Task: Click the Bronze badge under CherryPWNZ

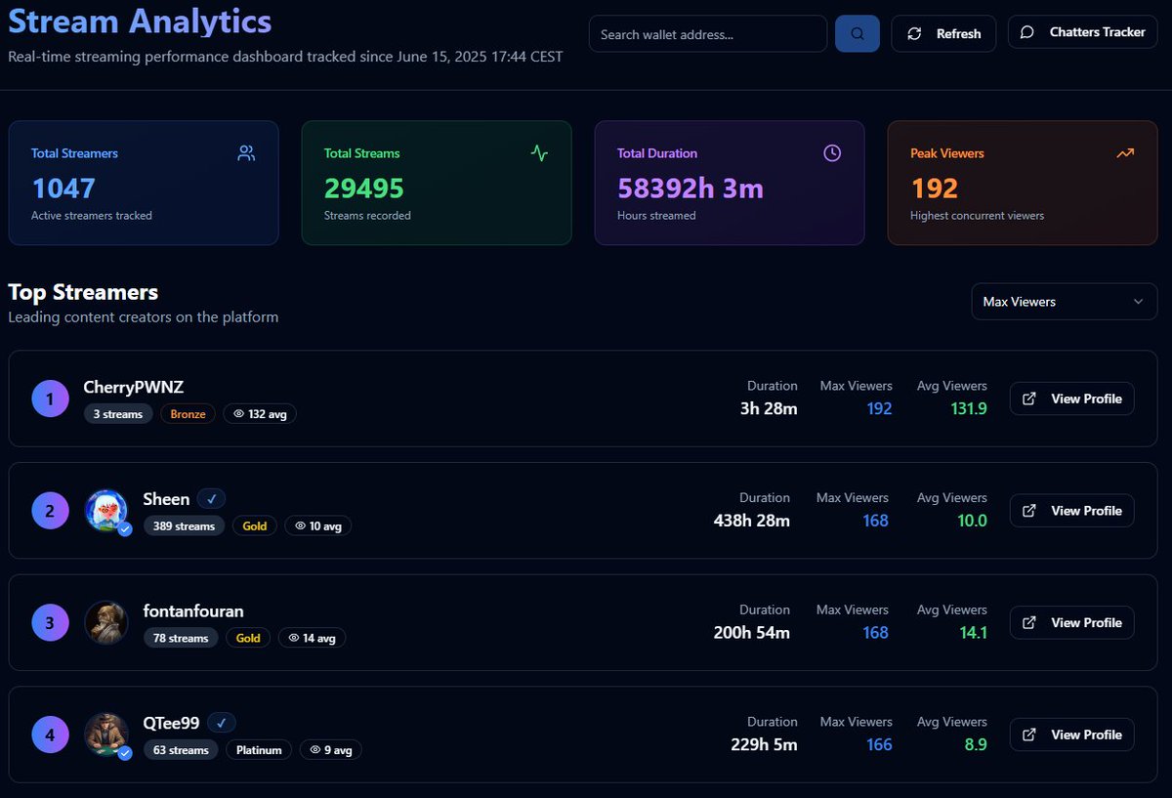Action: click(188, 413)
